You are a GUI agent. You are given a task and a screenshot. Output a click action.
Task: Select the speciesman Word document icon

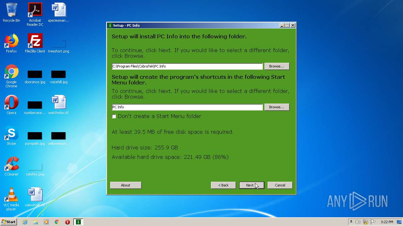click(59, 13)
